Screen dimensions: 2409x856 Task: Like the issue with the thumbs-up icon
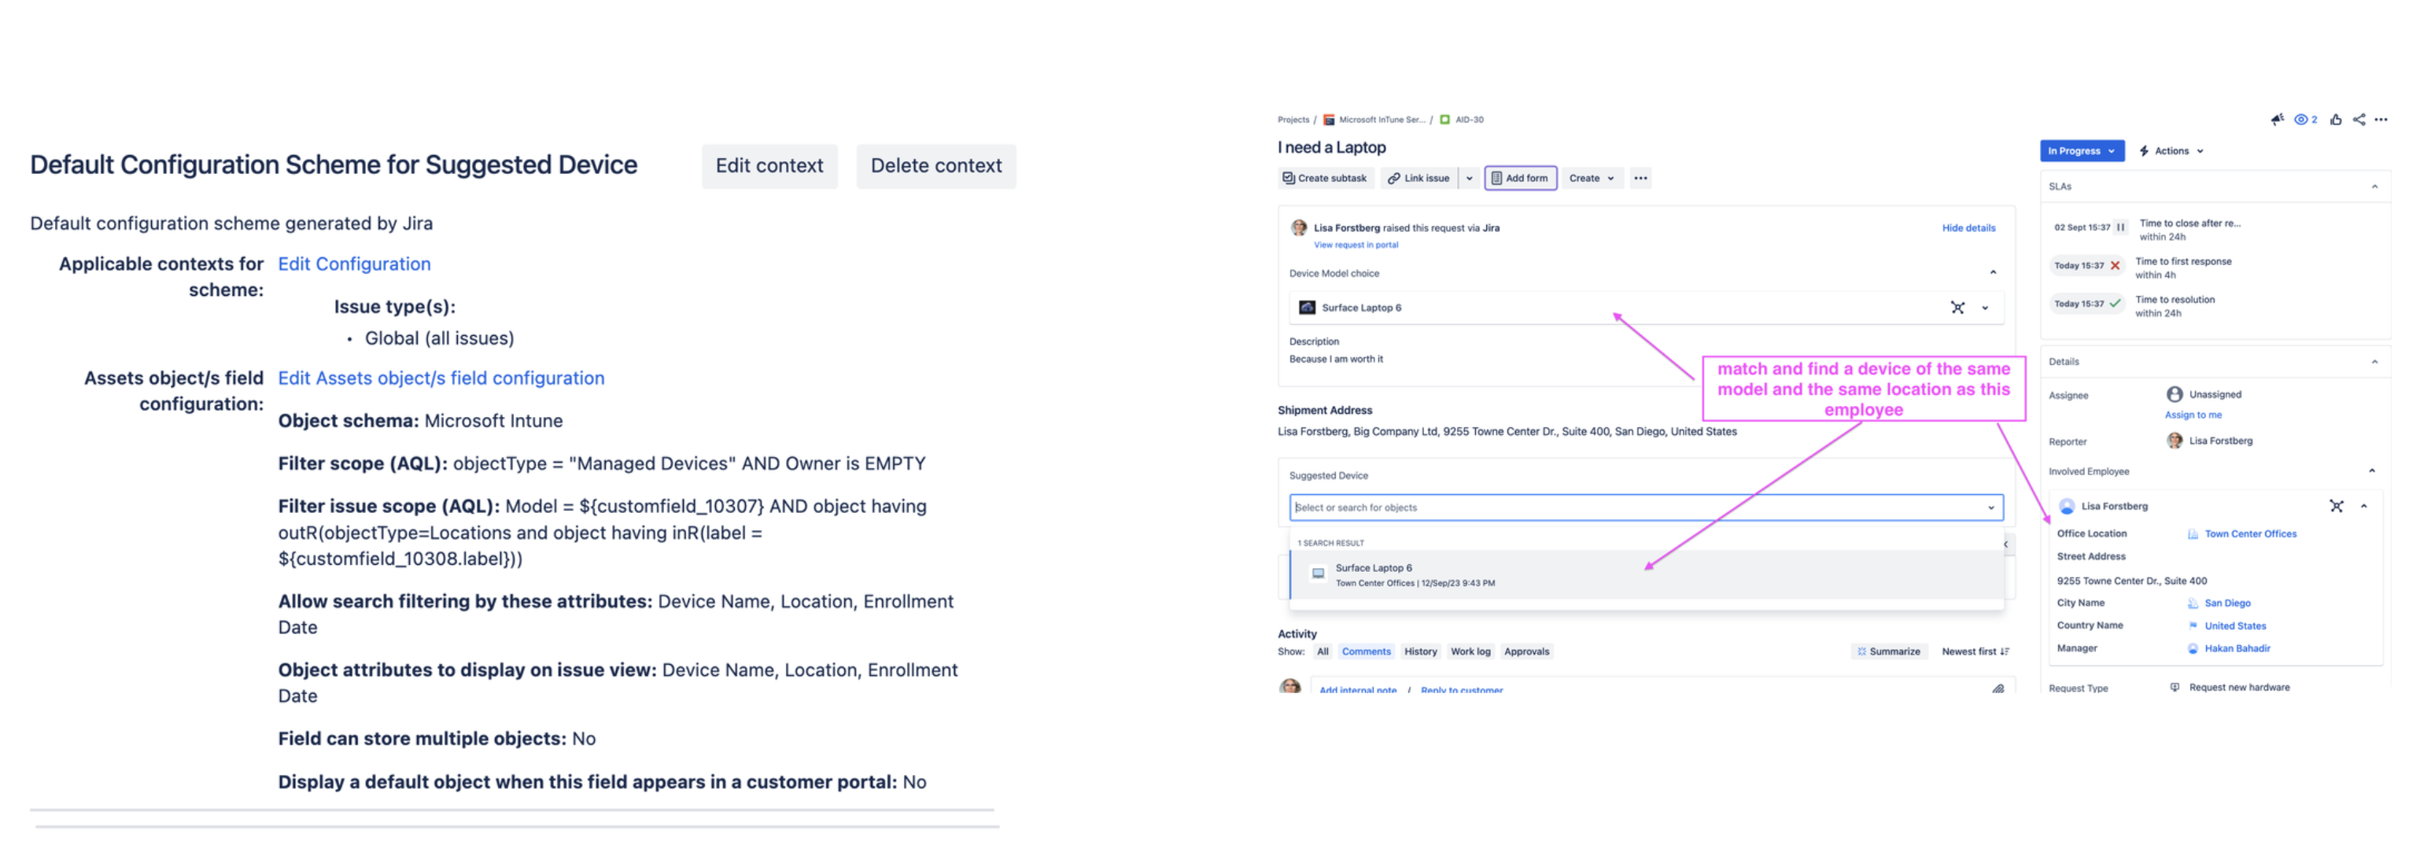[2336, 119]
